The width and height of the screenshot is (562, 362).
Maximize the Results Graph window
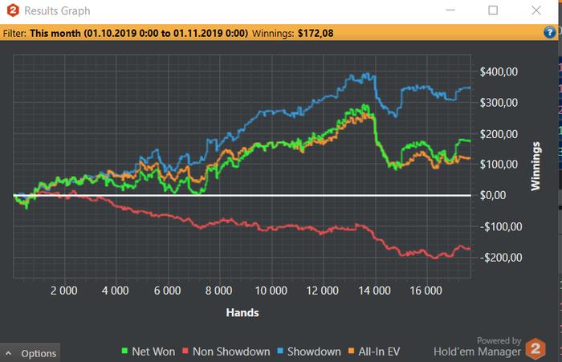coord(493,10)
